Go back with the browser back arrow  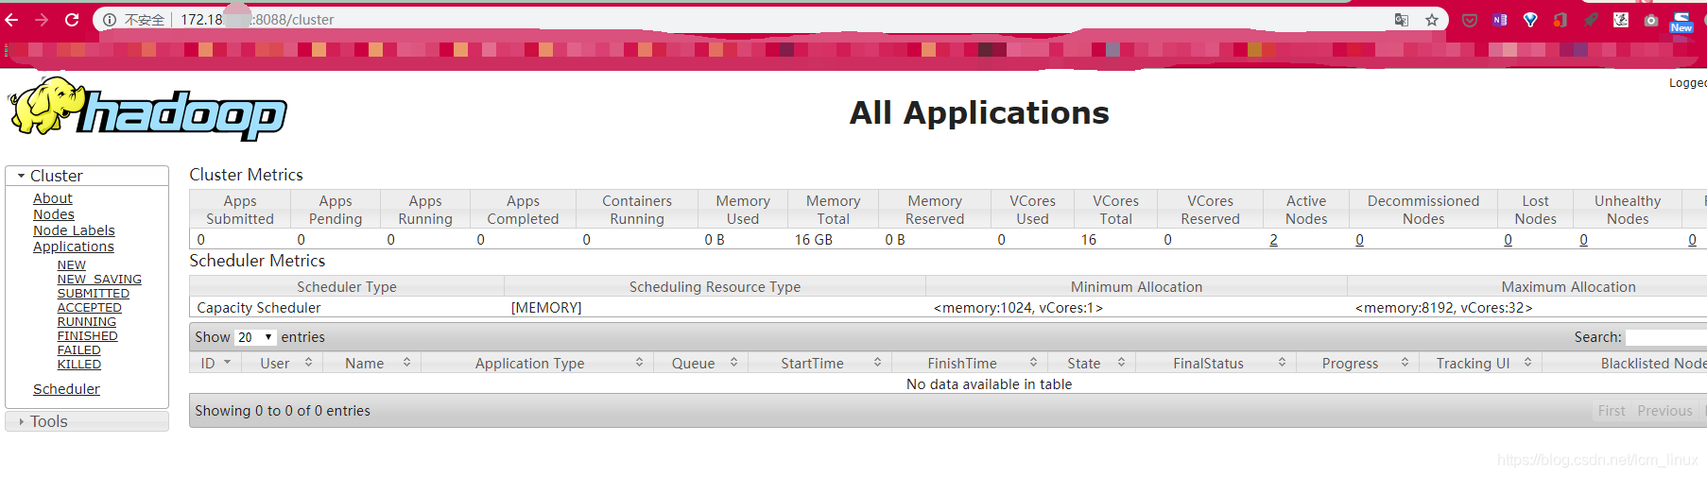[x=11, y=19]
